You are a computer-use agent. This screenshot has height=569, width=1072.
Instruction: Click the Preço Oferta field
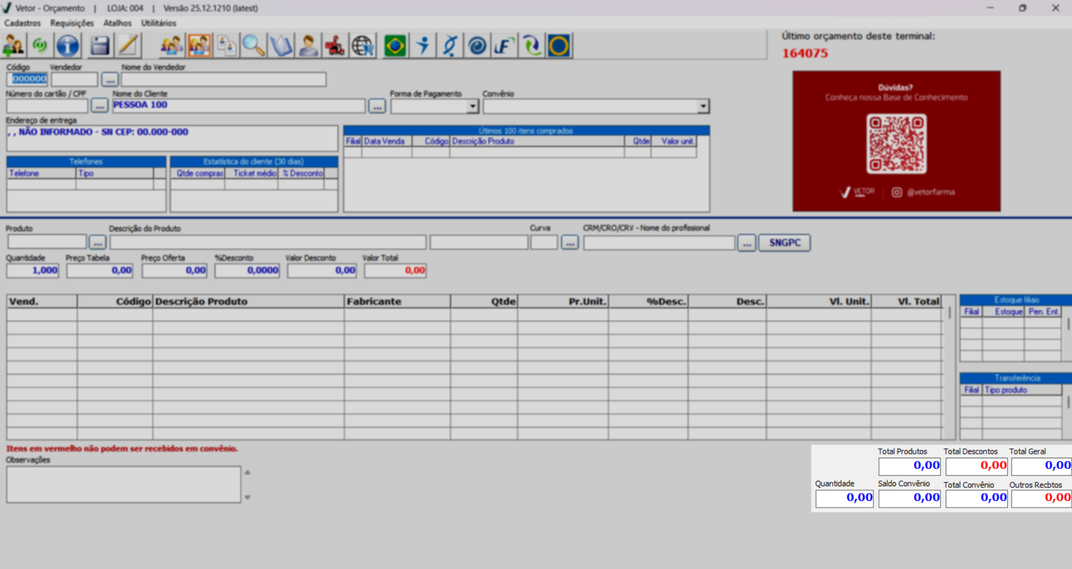(174, 271)
